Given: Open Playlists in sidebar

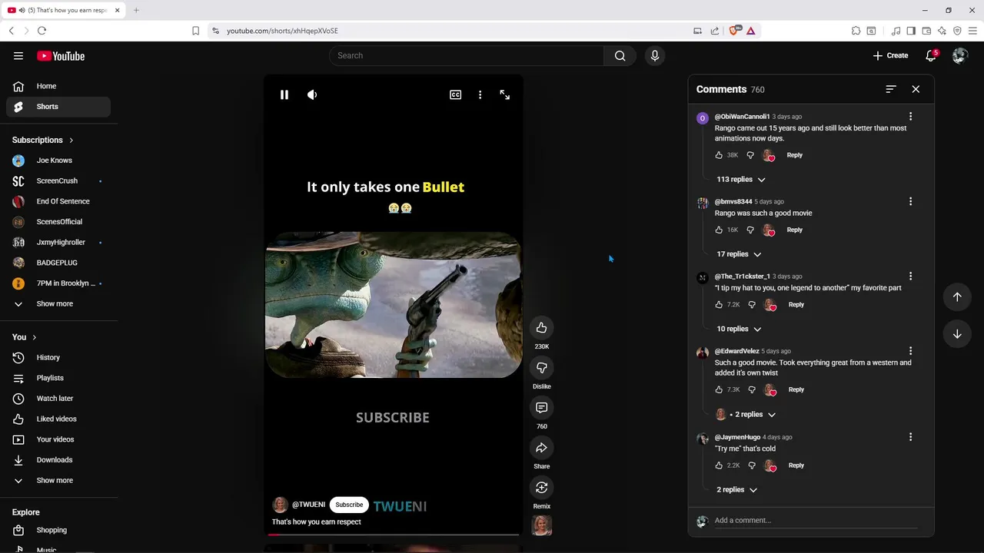Looking at the screenshot, I should [58, 378].
